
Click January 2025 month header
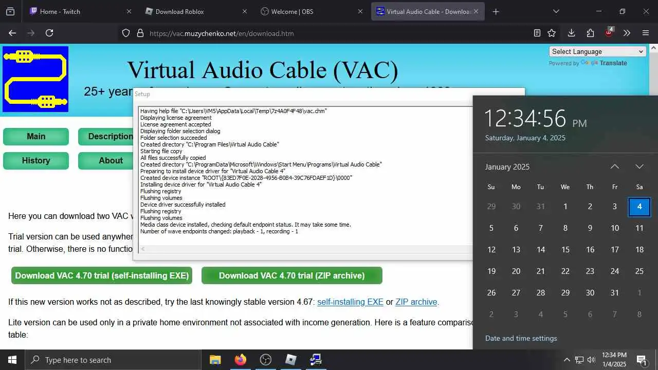(507, 166)
